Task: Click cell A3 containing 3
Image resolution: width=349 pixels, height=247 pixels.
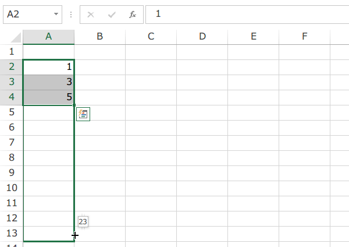Action: [x=48, y=82]
